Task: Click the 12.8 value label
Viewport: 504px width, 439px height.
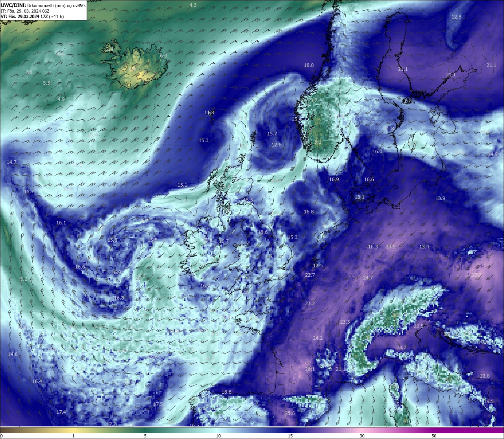Action: pos(456,17)
